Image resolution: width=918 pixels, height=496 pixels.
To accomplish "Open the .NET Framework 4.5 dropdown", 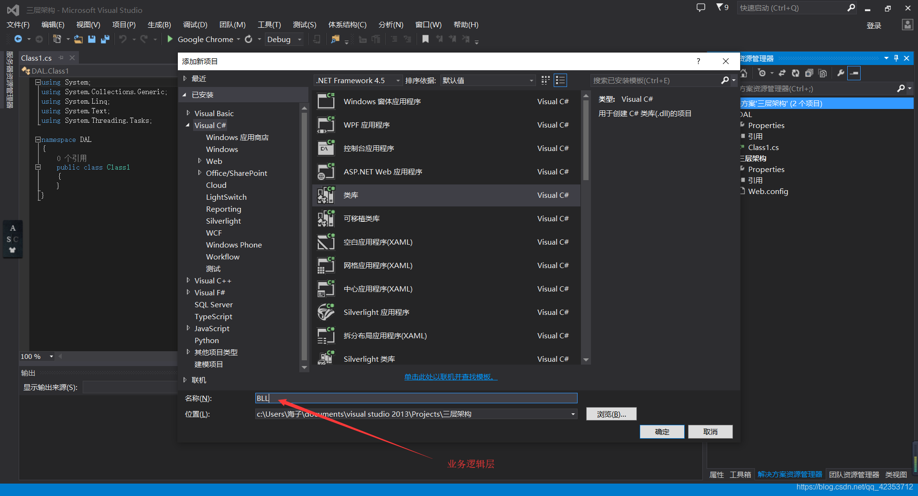I will (x=358, y=80).
